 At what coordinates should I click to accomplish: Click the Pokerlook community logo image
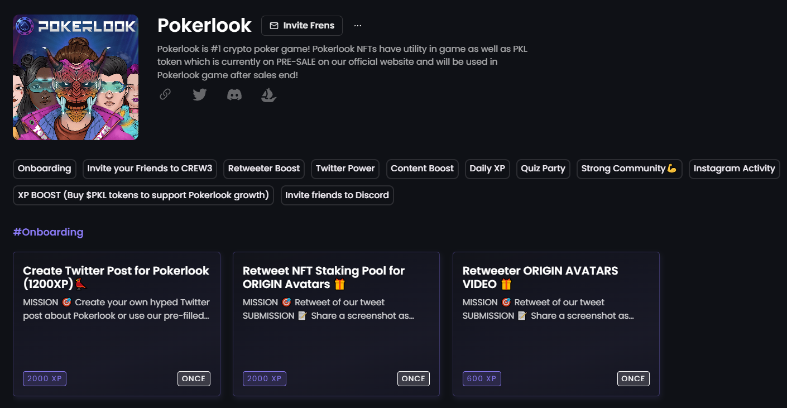coord(75,77)
